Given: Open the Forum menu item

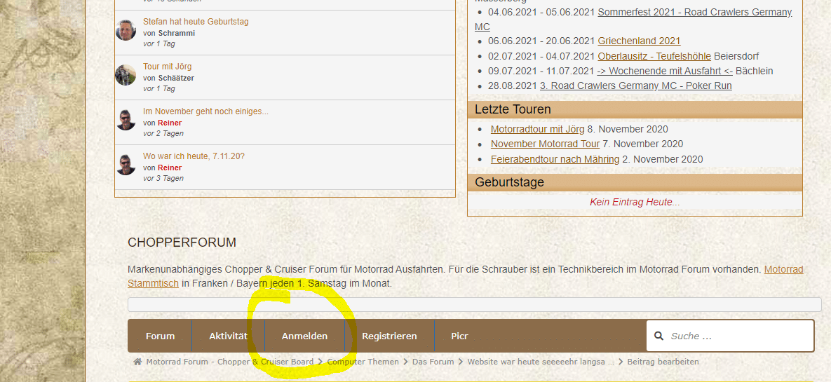Looking at the screenshot, I should pos(160,336).
